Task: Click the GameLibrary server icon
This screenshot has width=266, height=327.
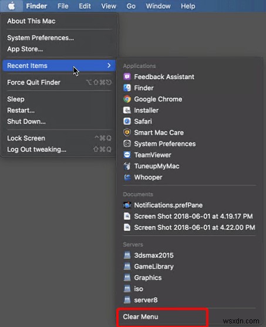Action: point(127,267)
